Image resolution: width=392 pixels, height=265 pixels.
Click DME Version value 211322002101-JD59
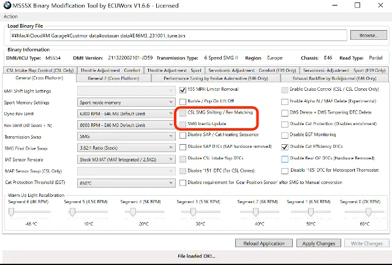(130, 58)
